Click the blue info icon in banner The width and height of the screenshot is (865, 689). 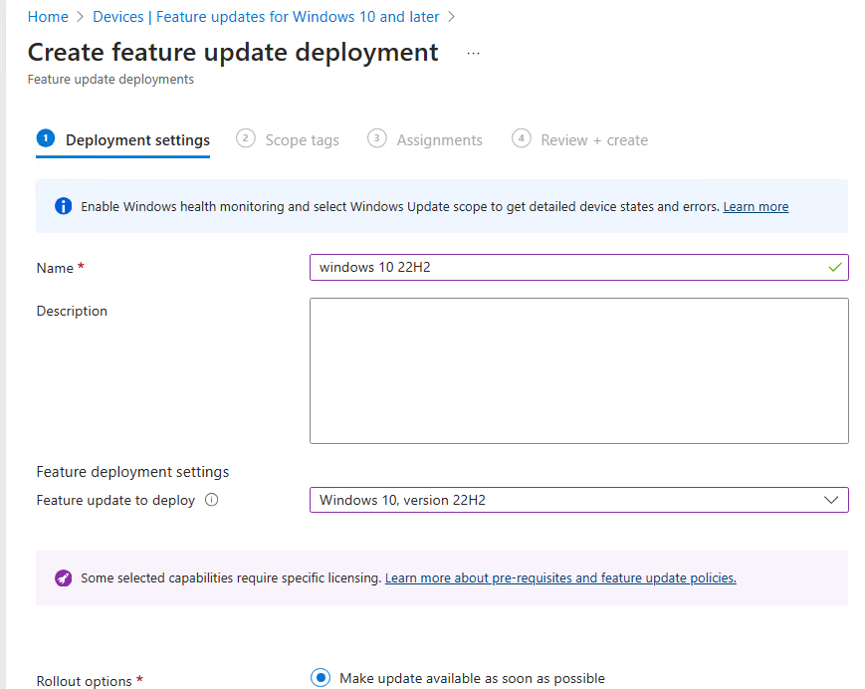click(63, 206)
